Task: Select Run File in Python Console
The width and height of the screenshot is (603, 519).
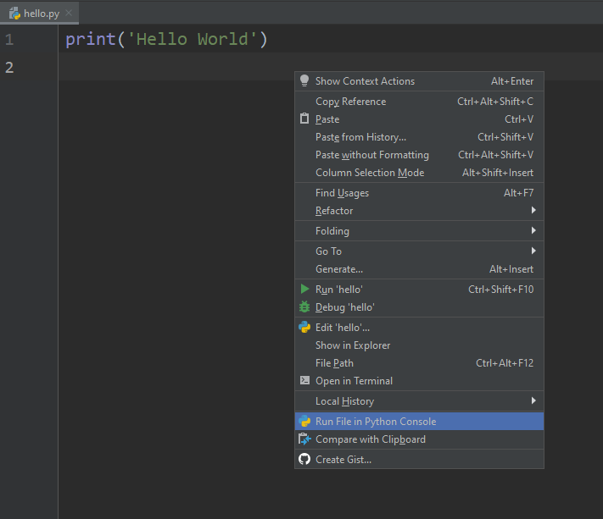Action: tap(376, 422)
